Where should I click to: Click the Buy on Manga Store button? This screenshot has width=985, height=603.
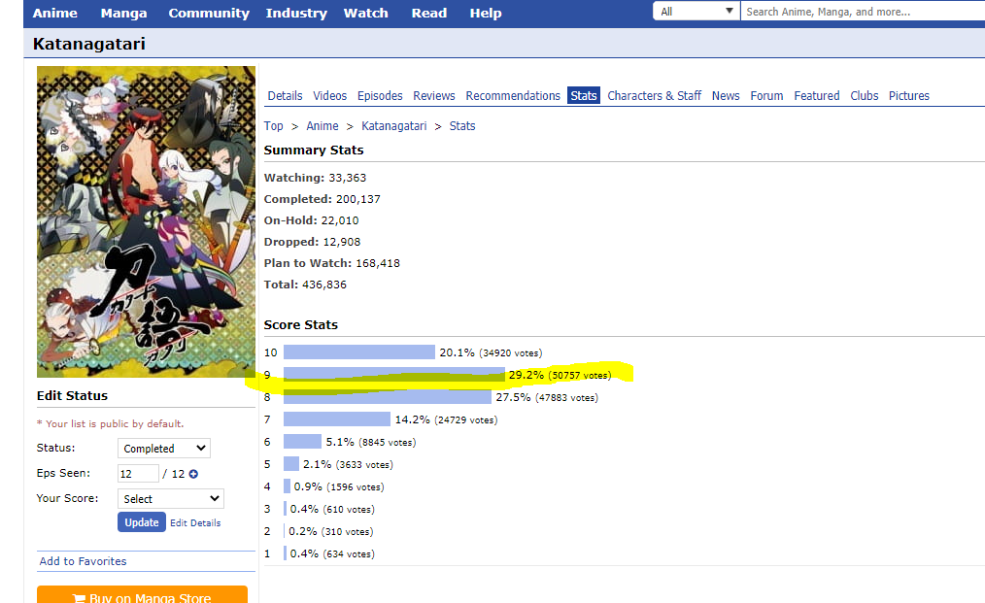coord(142,597)
